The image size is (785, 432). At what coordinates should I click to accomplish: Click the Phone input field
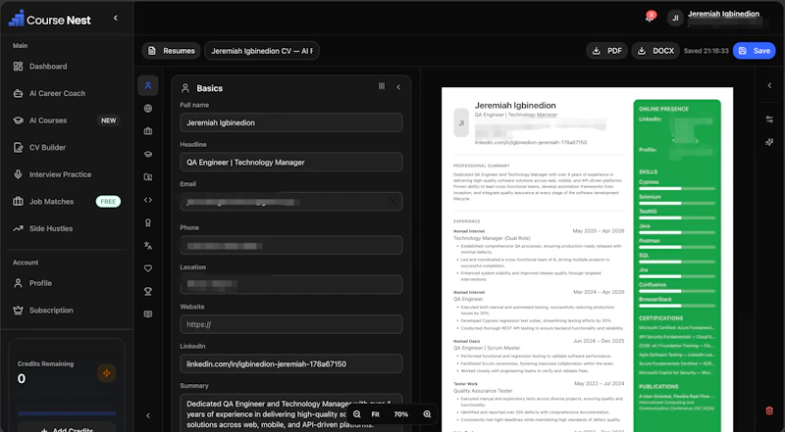tap(290, 245)
